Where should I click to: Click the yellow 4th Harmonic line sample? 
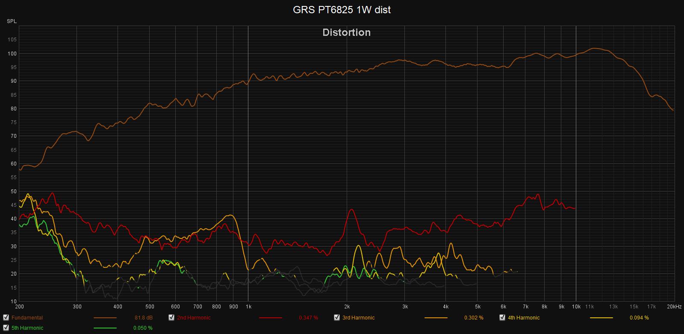point(601,318)
